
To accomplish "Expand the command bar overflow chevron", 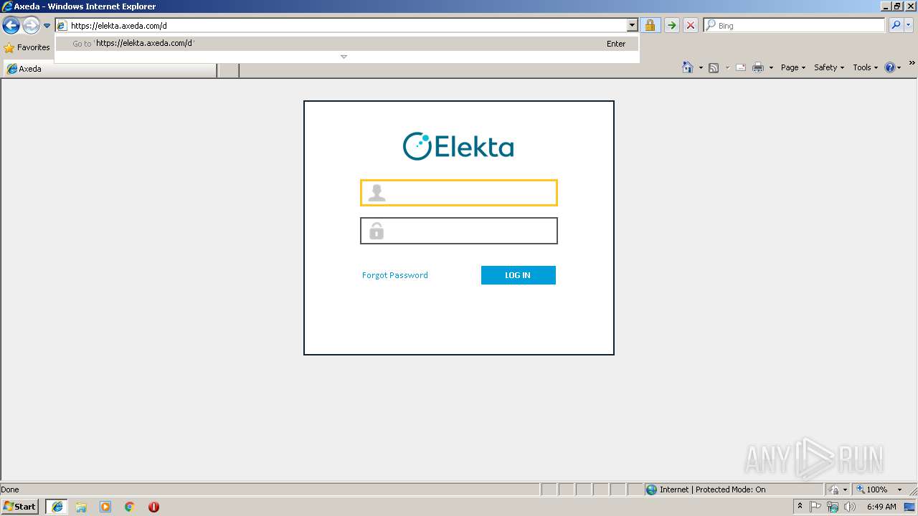I will (x=912, y=63).
